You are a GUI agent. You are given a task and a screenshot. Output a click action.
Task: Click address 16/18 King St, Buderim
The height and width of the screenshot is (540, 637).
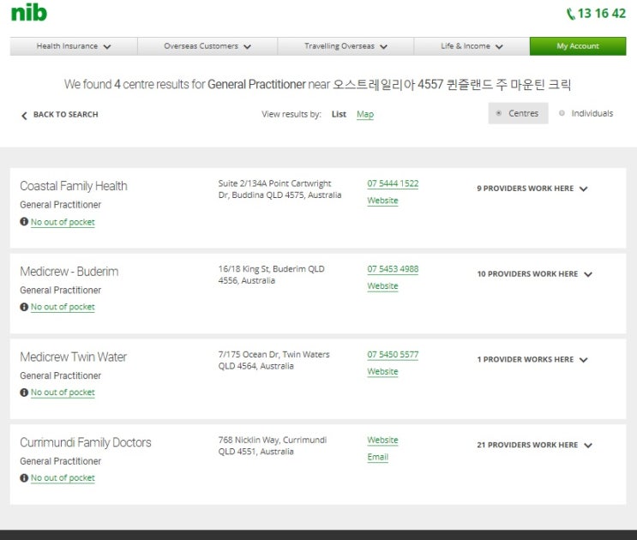[272, 274]
